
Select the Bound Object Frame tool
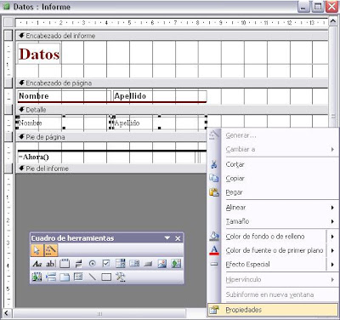37,277
